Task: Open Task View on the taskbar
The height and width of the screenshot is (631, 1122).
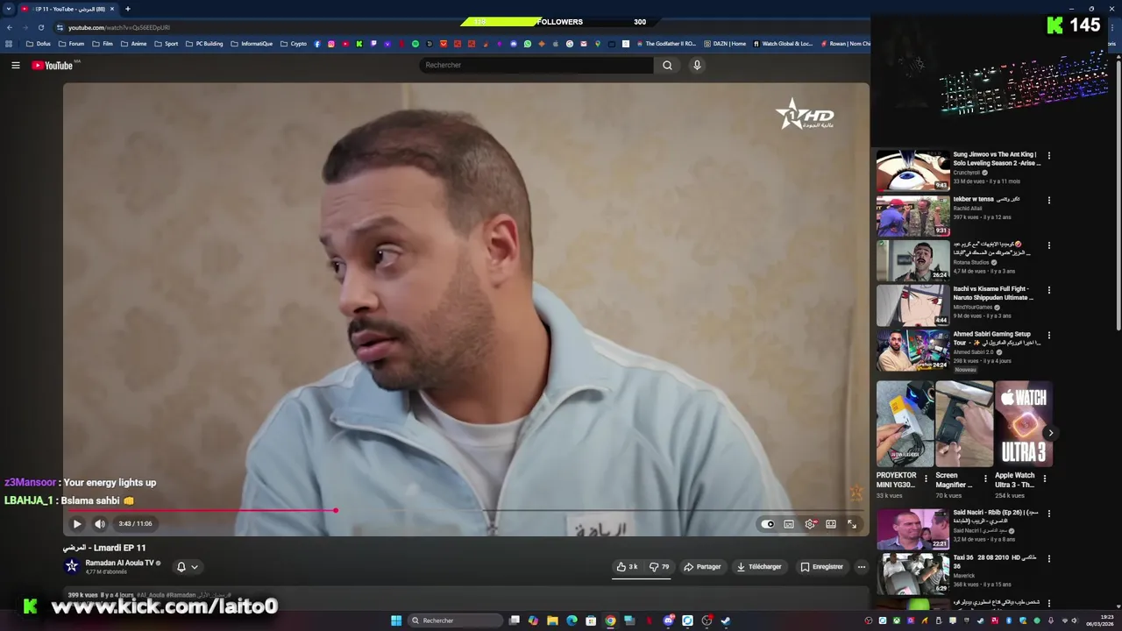Action: tap(515, 620)
